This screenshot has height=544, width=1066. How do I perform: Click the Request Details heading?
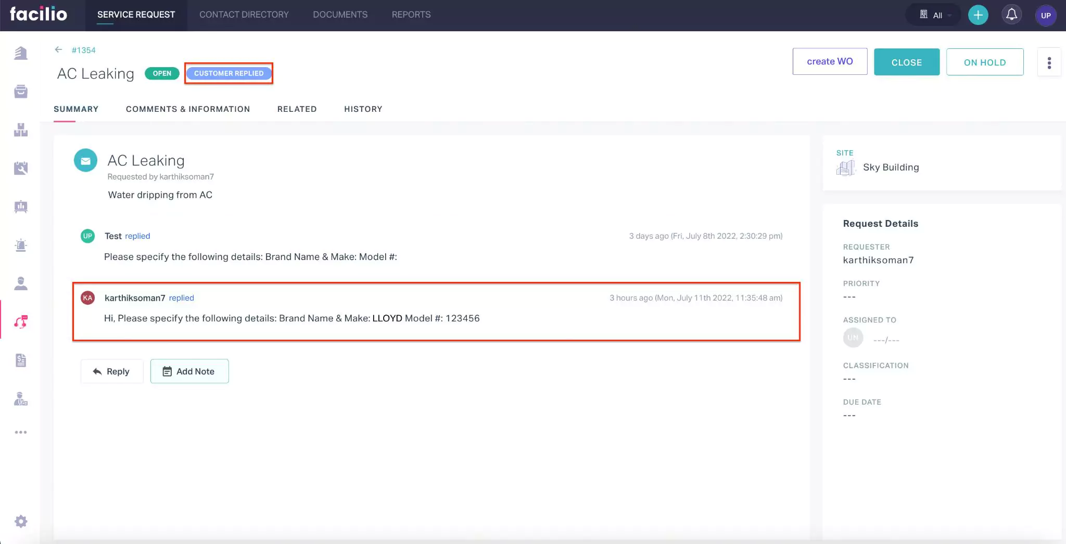[880, 224]
